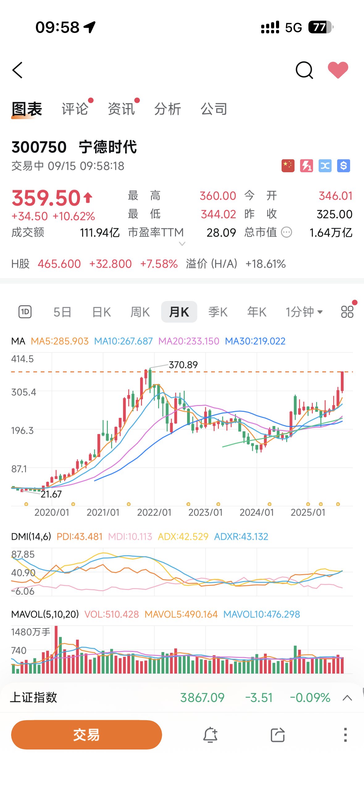The height and width of the screenshot is (789, 364).
Task: Tap PDI:43.481 value
Action: click(x=79, y=536)
